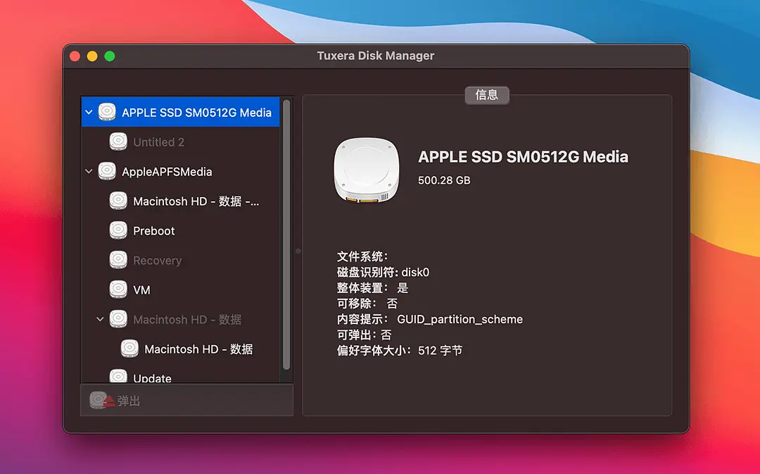
Task: Close the Tuxera Disk Manager window
Action: [x=75, y=56]
